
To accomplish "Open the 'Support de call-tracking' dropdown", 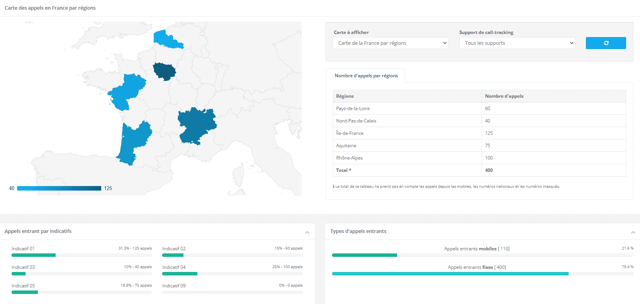I will (x=517, y=43).
